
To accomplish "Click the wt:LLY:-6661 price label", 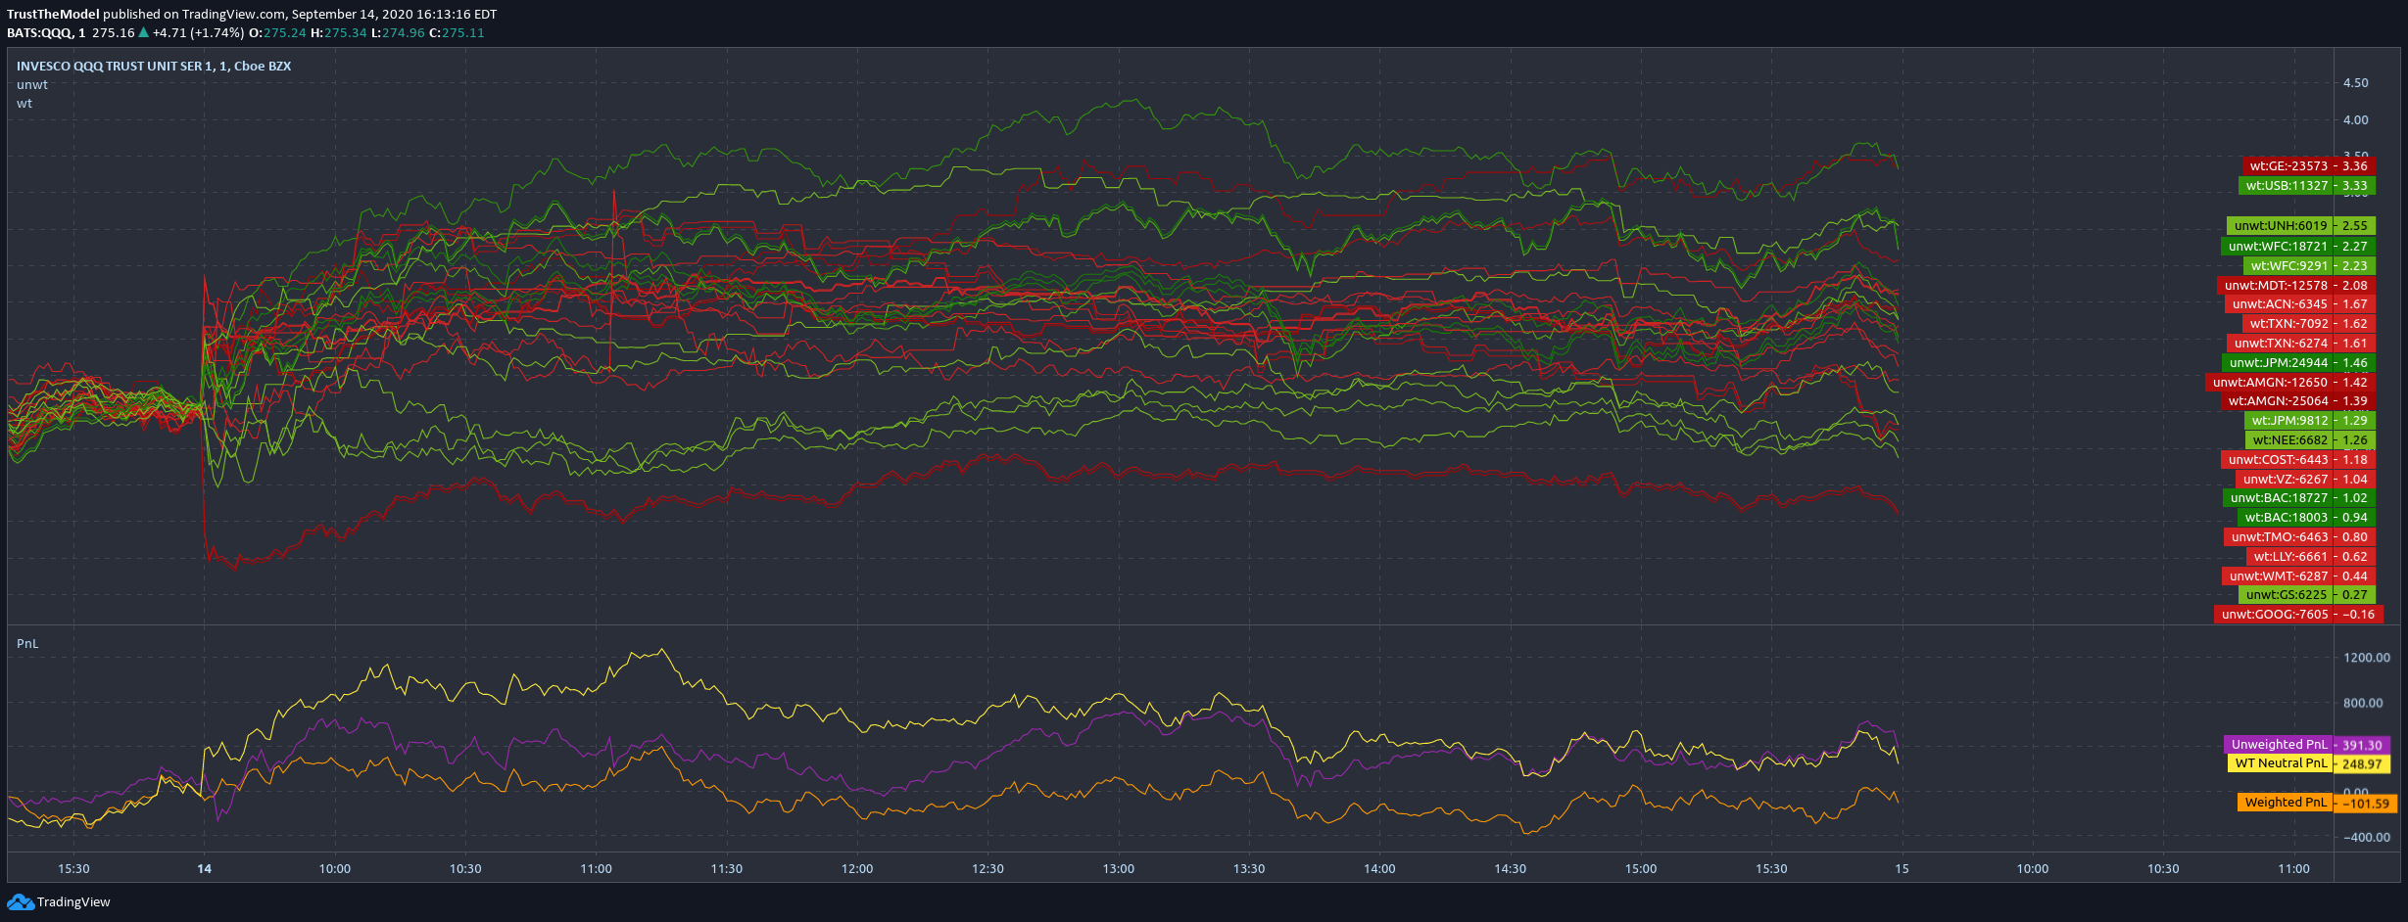I will click(2311, 556).
